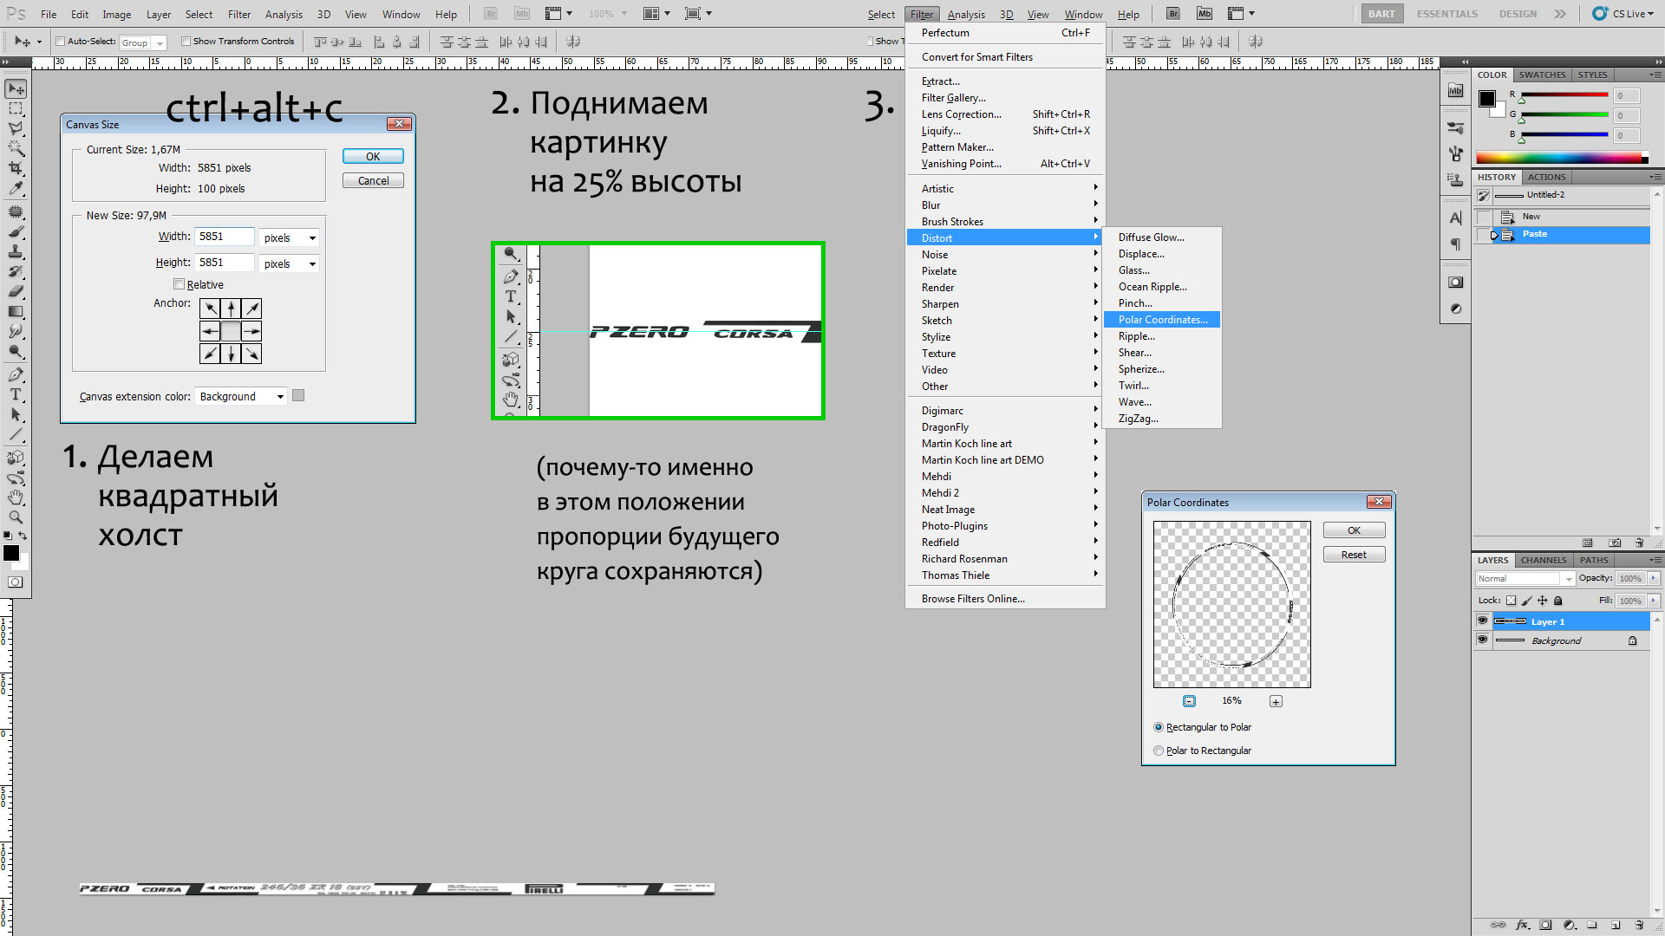Select the Rectangular Marquee tool in the main Tools panel
Image resolution: width=1665 pixels, height=936 pixels.
click(16, 109)
